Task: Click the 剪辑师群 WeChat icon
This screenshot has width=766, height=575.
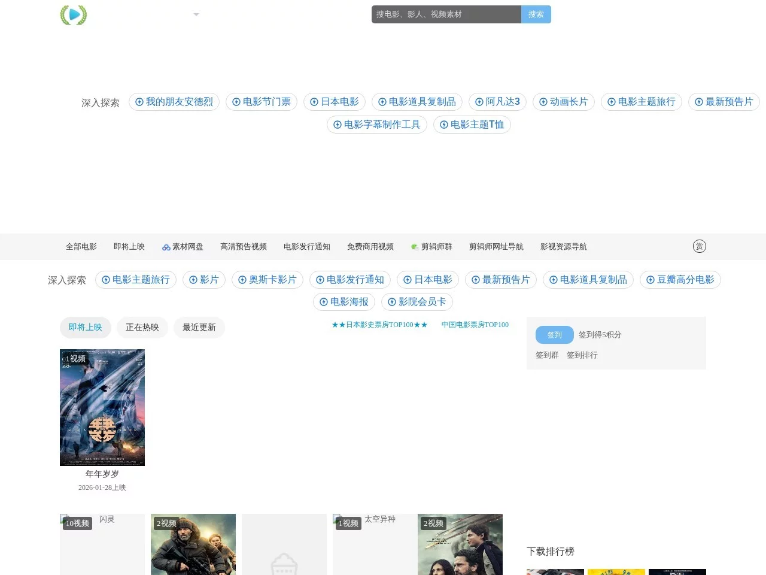Action: [x=415, y=247]
